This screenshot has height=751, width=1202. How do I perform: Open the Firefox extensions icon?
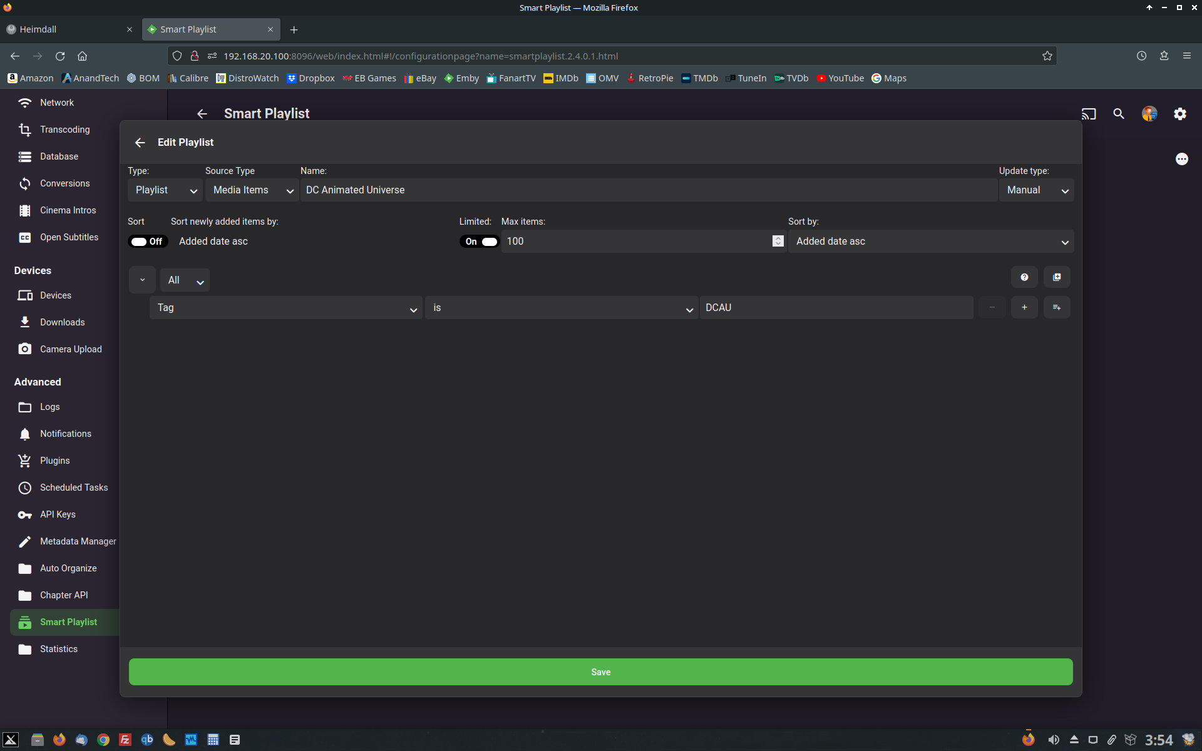pyautogui.click(x=1164, y=56)
